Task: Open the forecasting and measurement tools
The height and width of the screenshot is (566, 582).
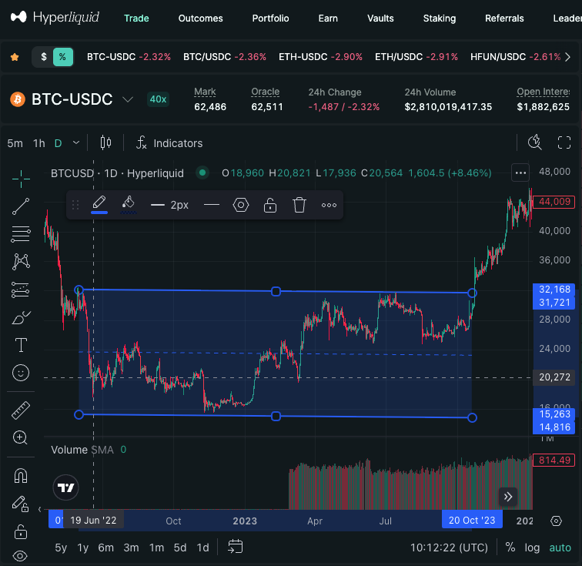Action: (x=21, y=290)
